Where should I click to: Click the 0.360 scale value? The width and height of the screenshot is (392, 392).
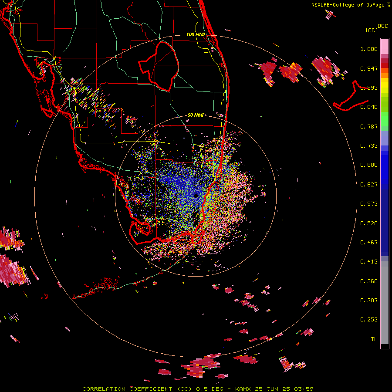point(369,281)
